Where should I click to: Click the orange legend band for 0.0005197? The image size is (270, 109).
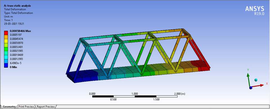tap(6, 37)
